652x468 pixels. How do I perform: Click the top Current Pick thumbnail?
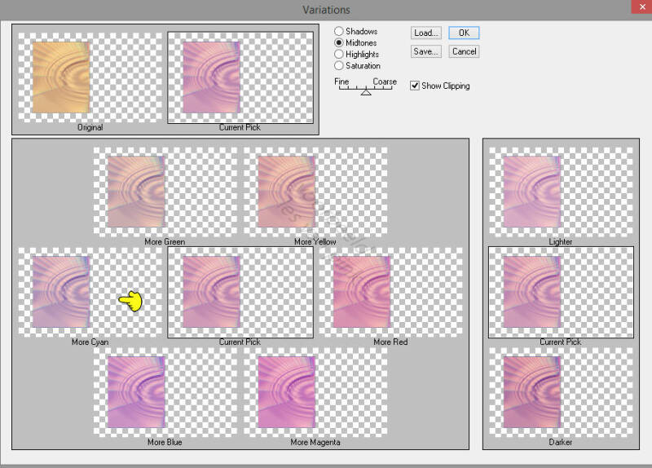tap(240, 77)
